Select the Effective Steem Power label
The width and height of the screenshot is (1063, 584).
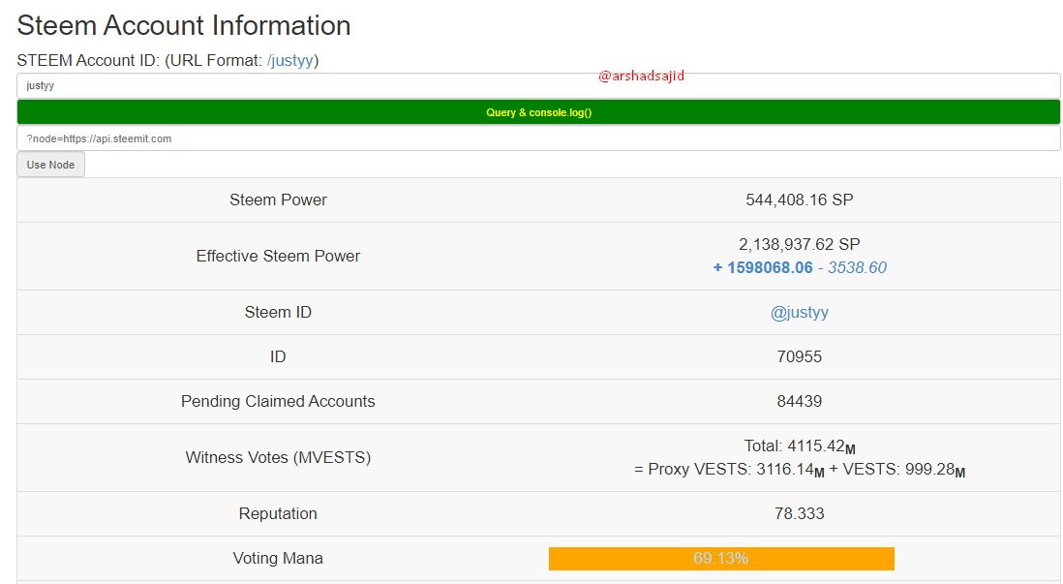[278, 256]
